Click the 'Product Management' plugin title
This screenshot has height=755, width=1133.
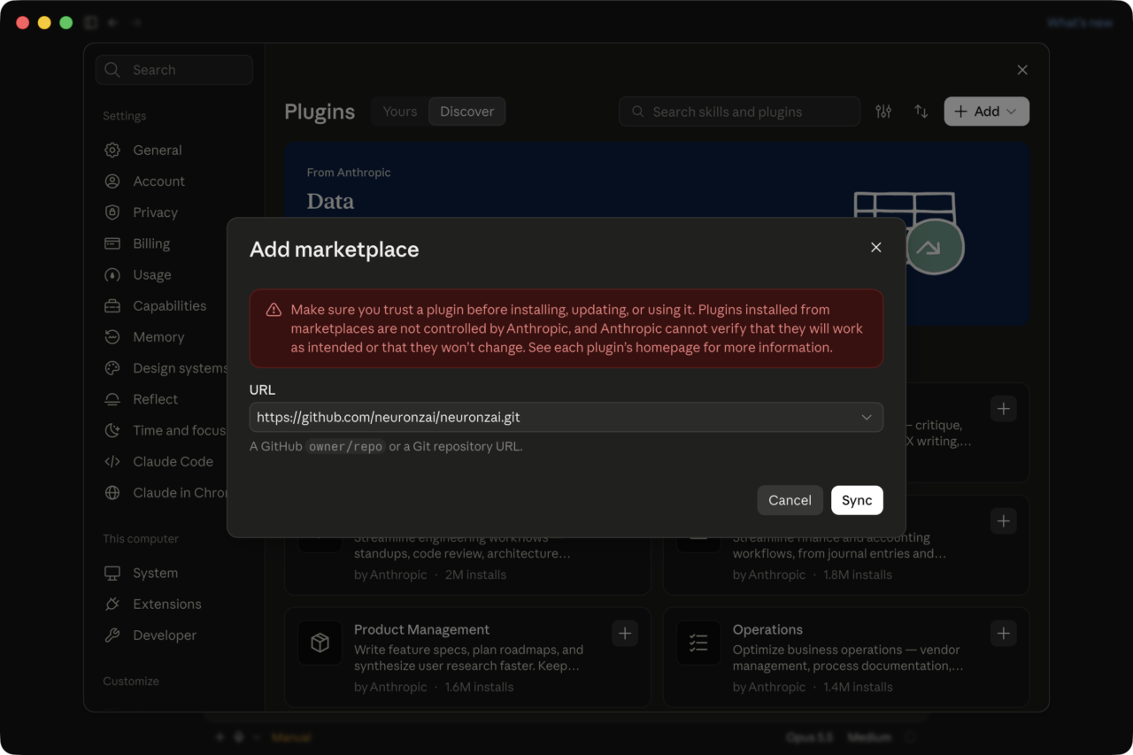(x=421, y=629)
